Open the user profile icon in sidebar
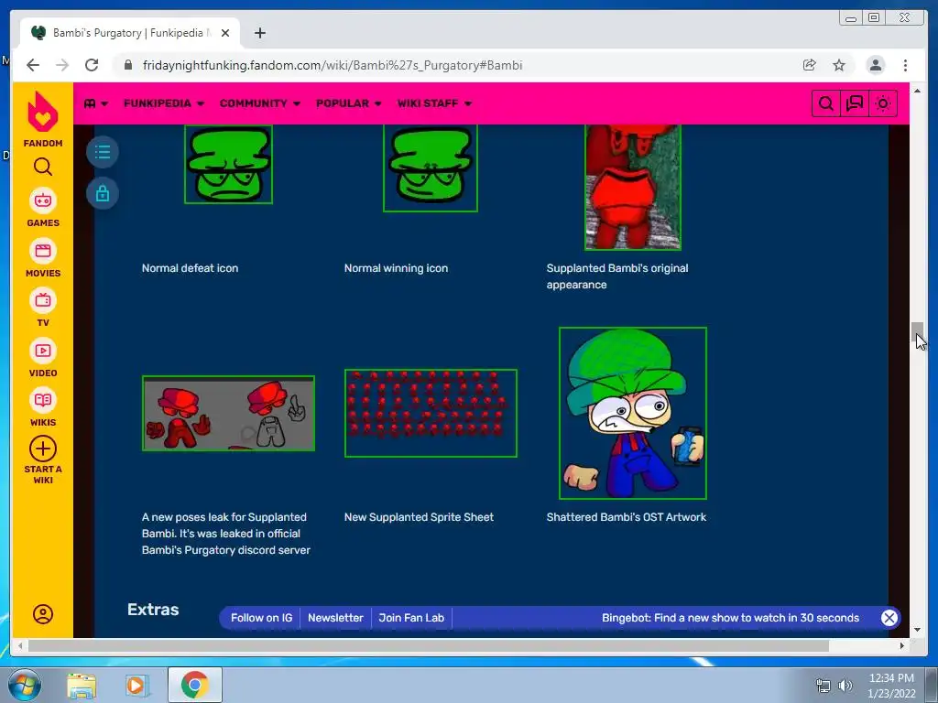 pos(43,614)
